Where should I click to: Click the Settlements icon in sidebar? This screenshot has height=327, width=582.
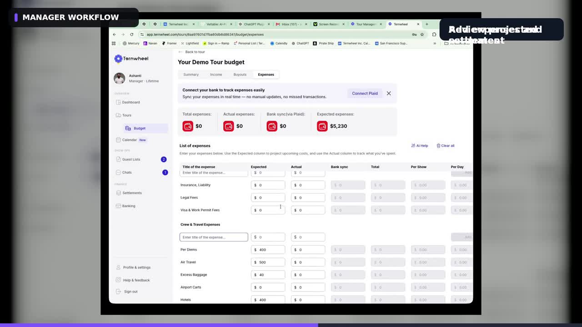[x=118, y=193]
